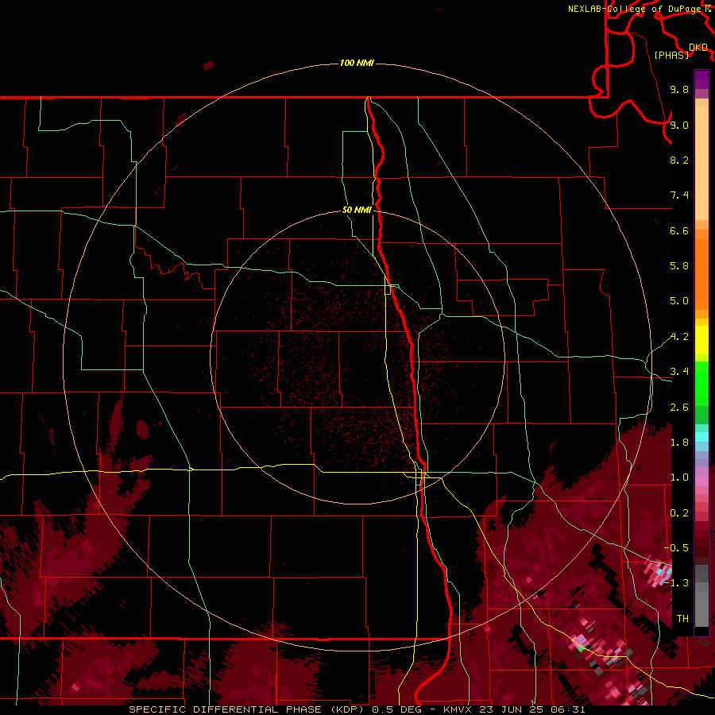Image resolution: width=715 pixels, height=715 pixels.
Task: Click the 5.0 scale label
Action: tap(679, 301)
